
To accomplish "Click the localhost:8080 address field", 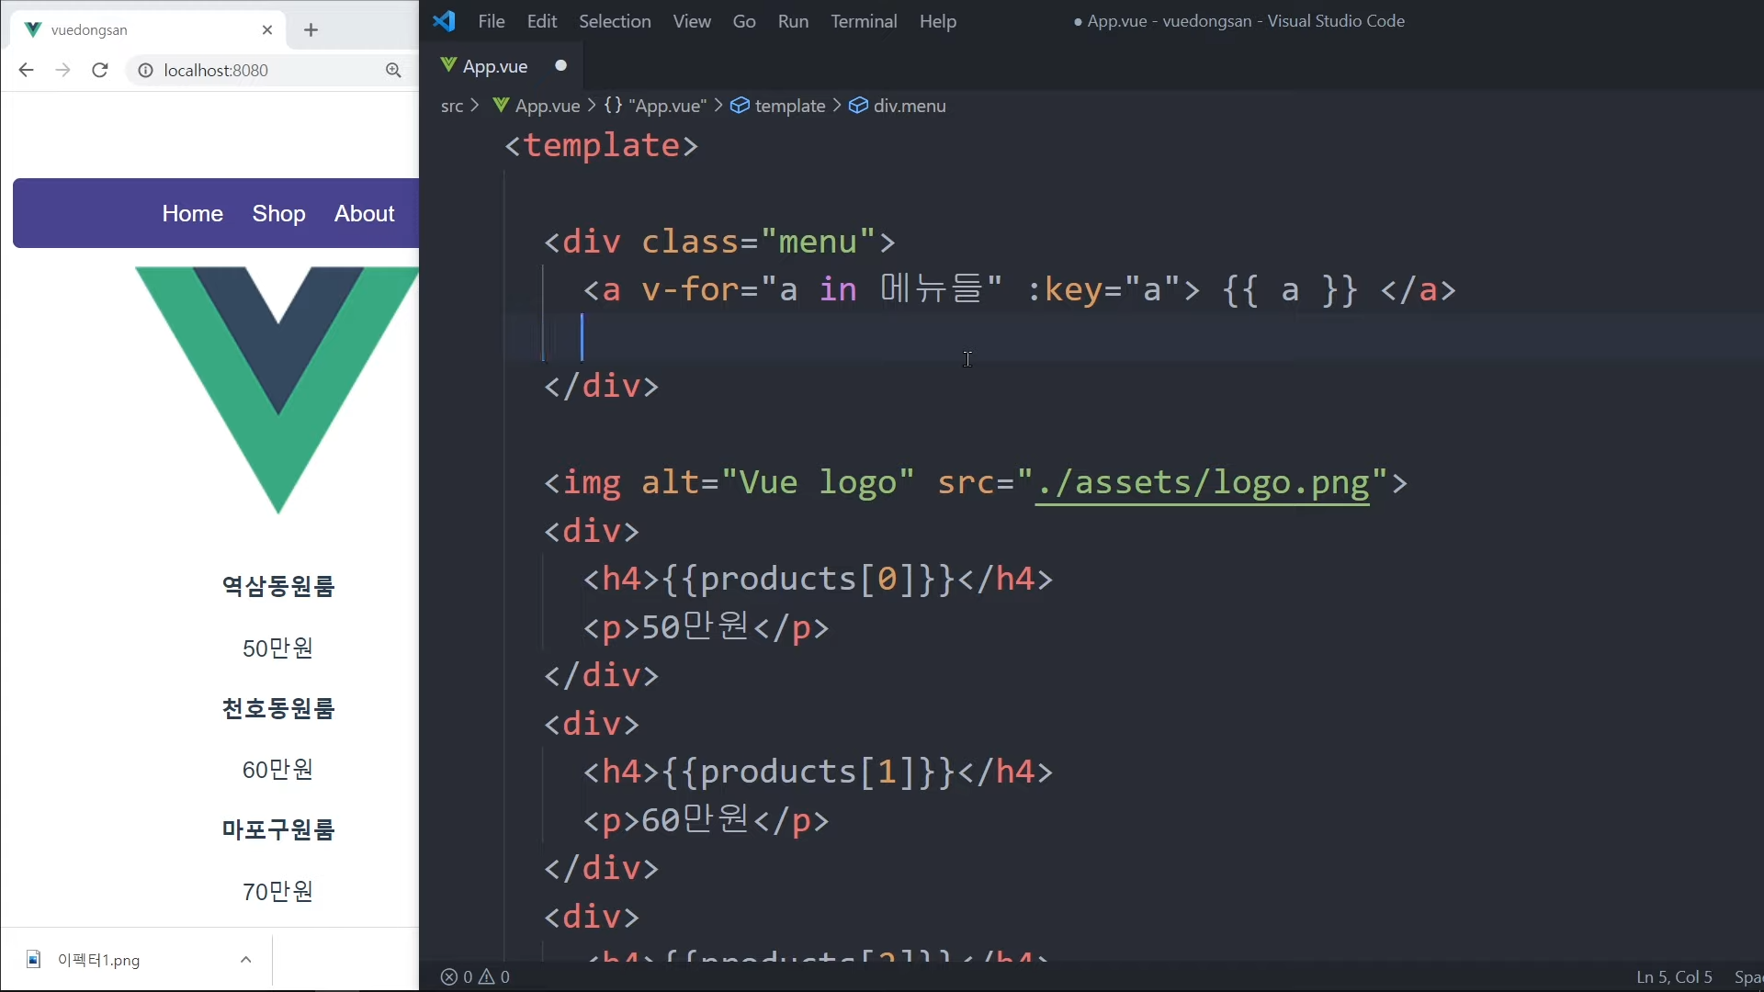I will [266, 70].
